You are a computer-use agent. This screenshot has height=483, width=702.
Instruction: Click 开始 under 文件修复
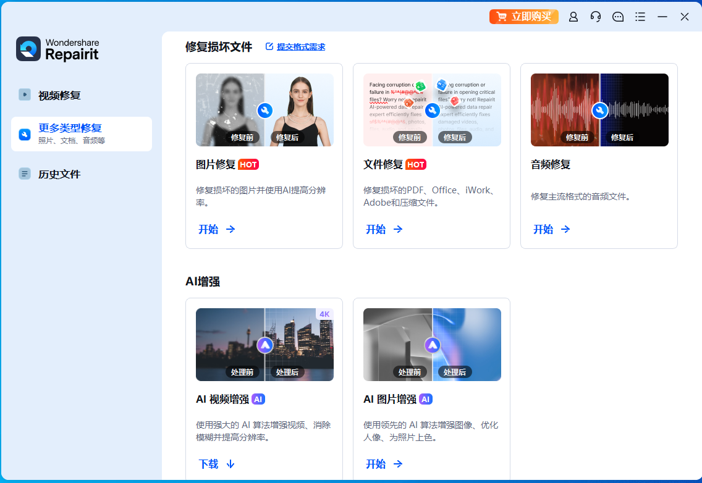pyautogui.click(x=384, y=229)
